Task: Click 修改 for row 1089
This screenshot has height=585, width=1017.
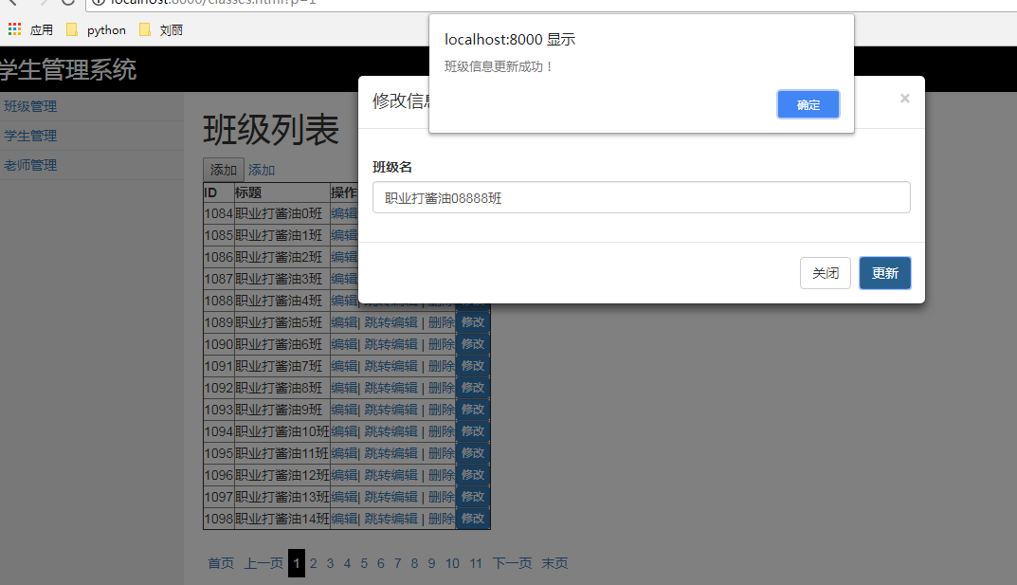Action: (473, 322)
